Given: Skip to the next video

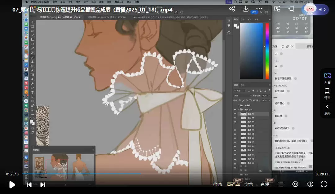Looking at the screenshot, I should 43,185.
